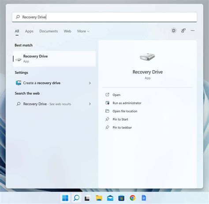The image size is (209, 204).
Task: Click the Recovery Drive drive icon in best match
Action: pyautogui.click(x=19, y=59)
